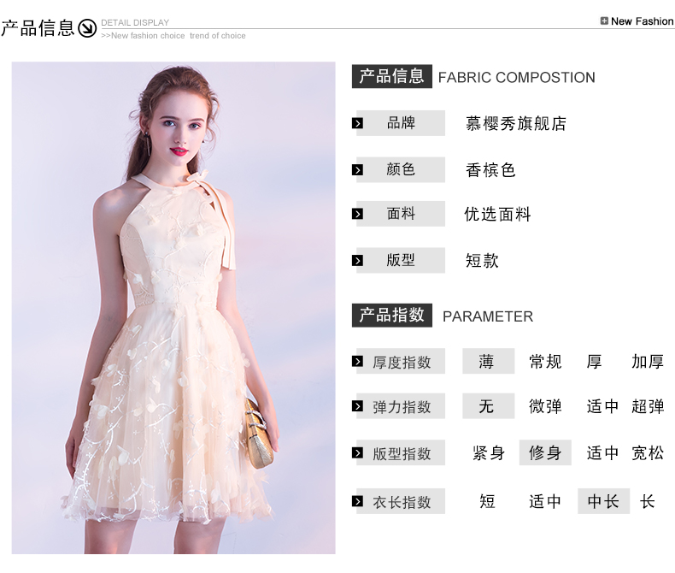Click the 弹力指数 label box
675x573 pixels.
[401, 406]
